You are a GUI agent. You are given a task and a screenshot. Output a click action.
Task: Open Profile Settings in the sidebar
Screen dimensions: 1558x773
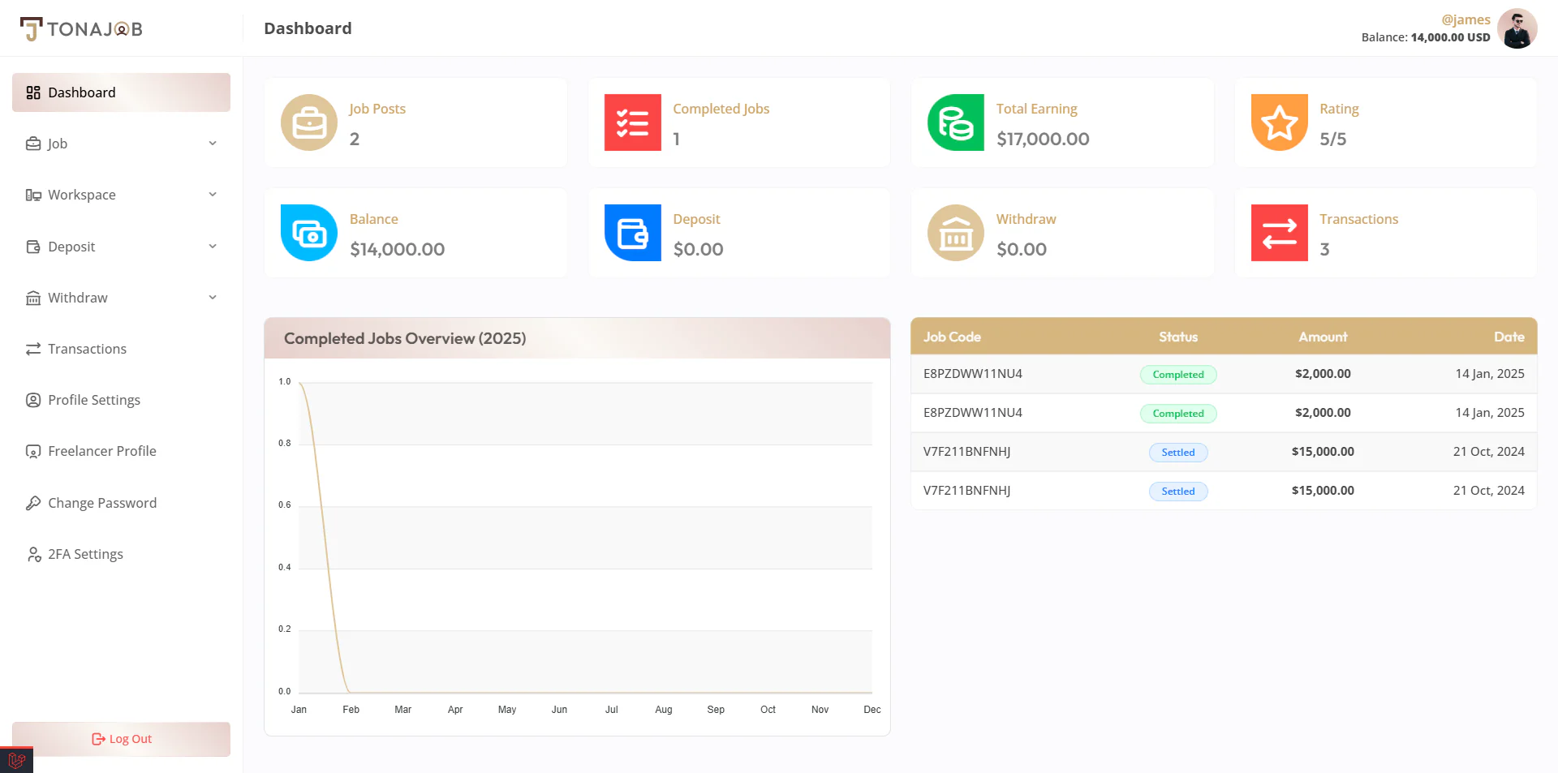[x=93, y=400]
